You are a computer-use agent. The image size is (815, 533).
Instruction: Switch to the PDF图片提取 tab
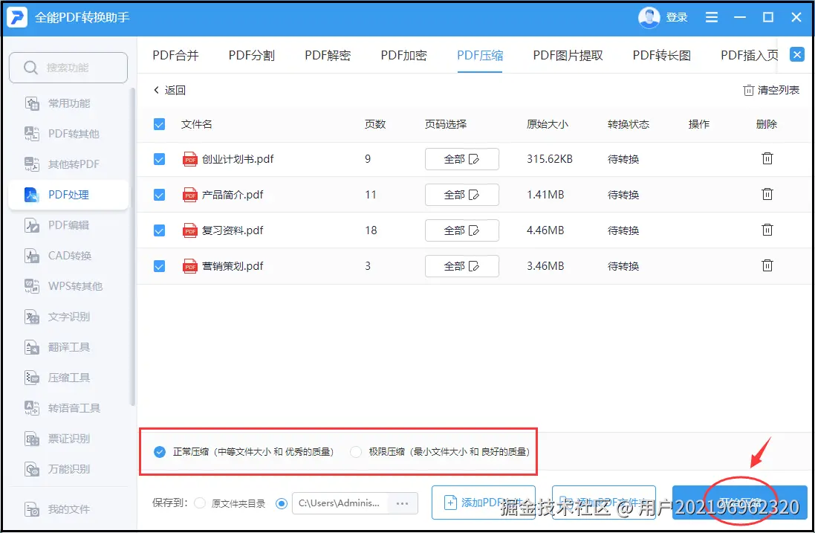pyautogui.click(x=568, y=55)
